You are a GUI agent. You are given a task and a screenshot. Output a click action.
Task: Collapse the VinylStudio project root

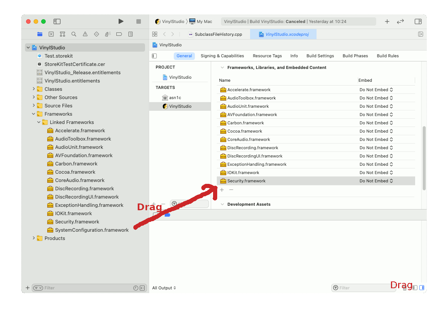[28, 47]
